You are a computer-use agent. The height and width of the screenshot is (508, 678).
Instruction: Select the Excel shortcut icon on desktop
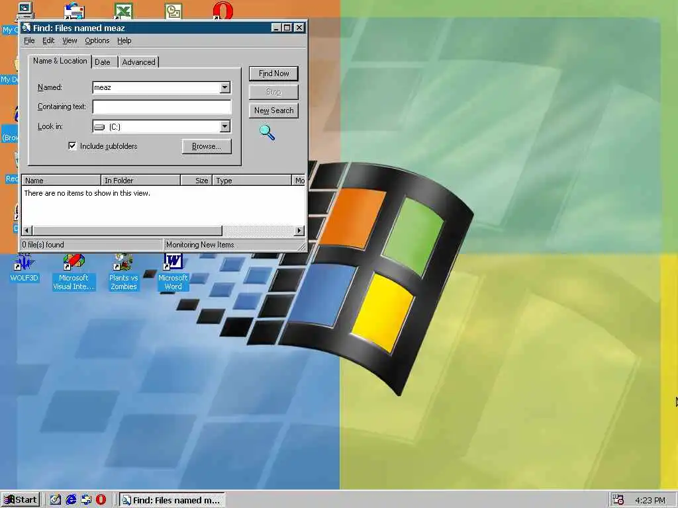click(x=124, y=11)
